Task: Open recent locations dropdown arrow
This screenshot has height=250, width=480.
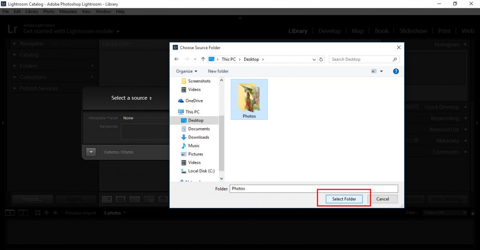Action: (195, 59)
